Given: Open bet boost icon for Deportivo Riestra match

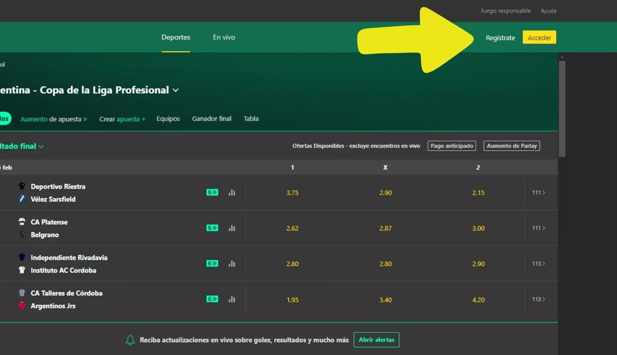Looking at the screenshot, I should tap(212, 192).
